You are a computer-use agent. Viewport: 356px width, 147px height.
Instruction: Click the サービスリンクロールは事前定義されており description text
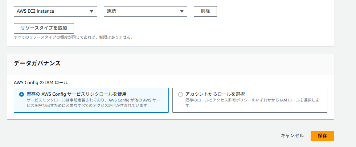click(93, 103)
